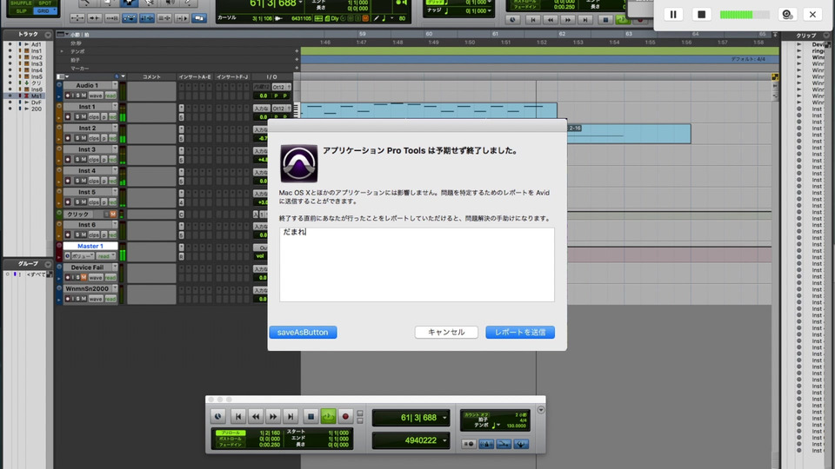Viewport: 835px width, 469px height.
Task: Toggle metronome click button in transport
Action: tap(486, 444)
